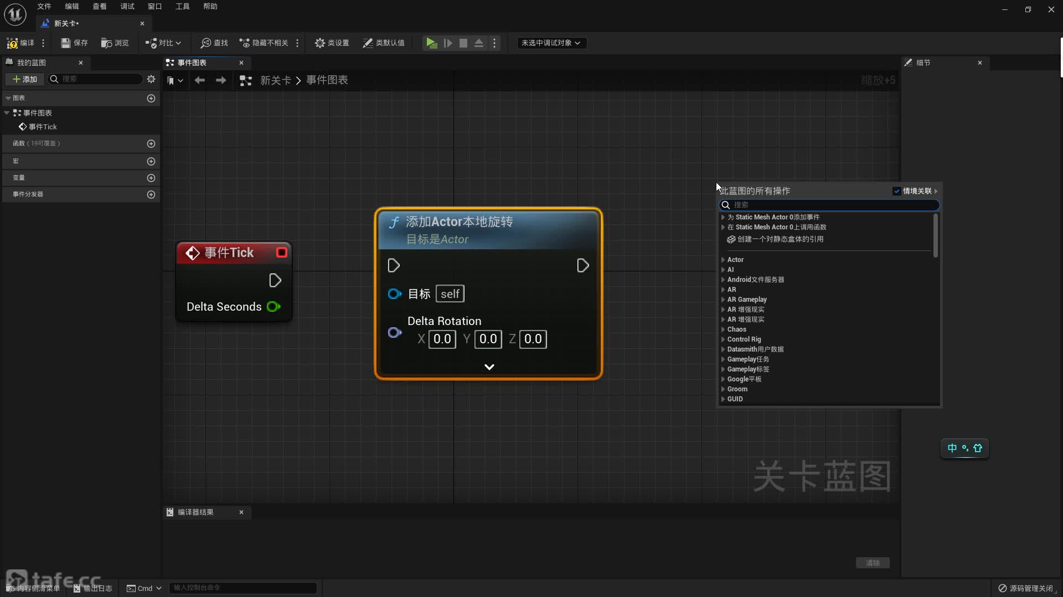Toggle the 情境关联 context sensitive checkbox
1063x597 pixels.
point(896,191)
